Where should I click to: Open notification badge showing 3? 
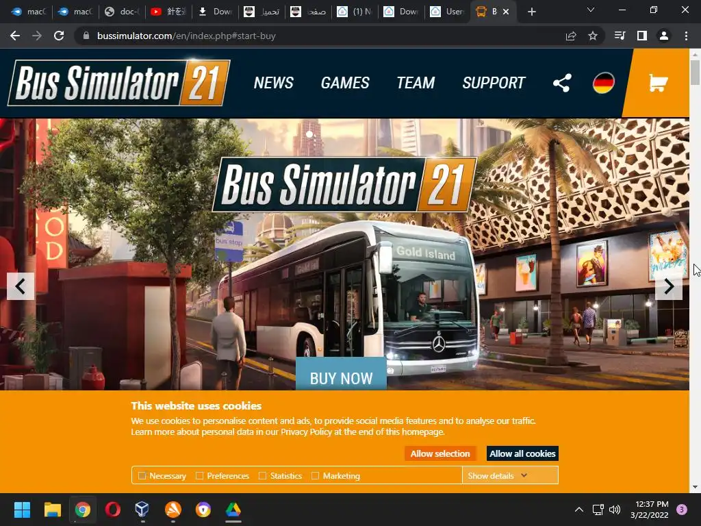pos(682,510)
